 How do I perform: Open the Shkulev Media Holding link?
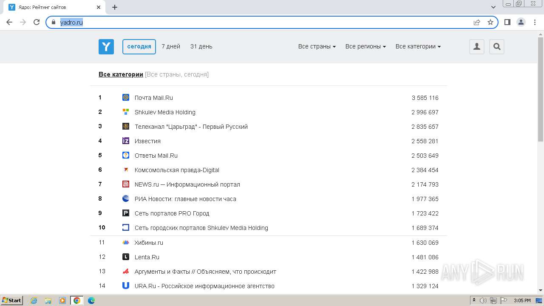(x=165, y=112)
